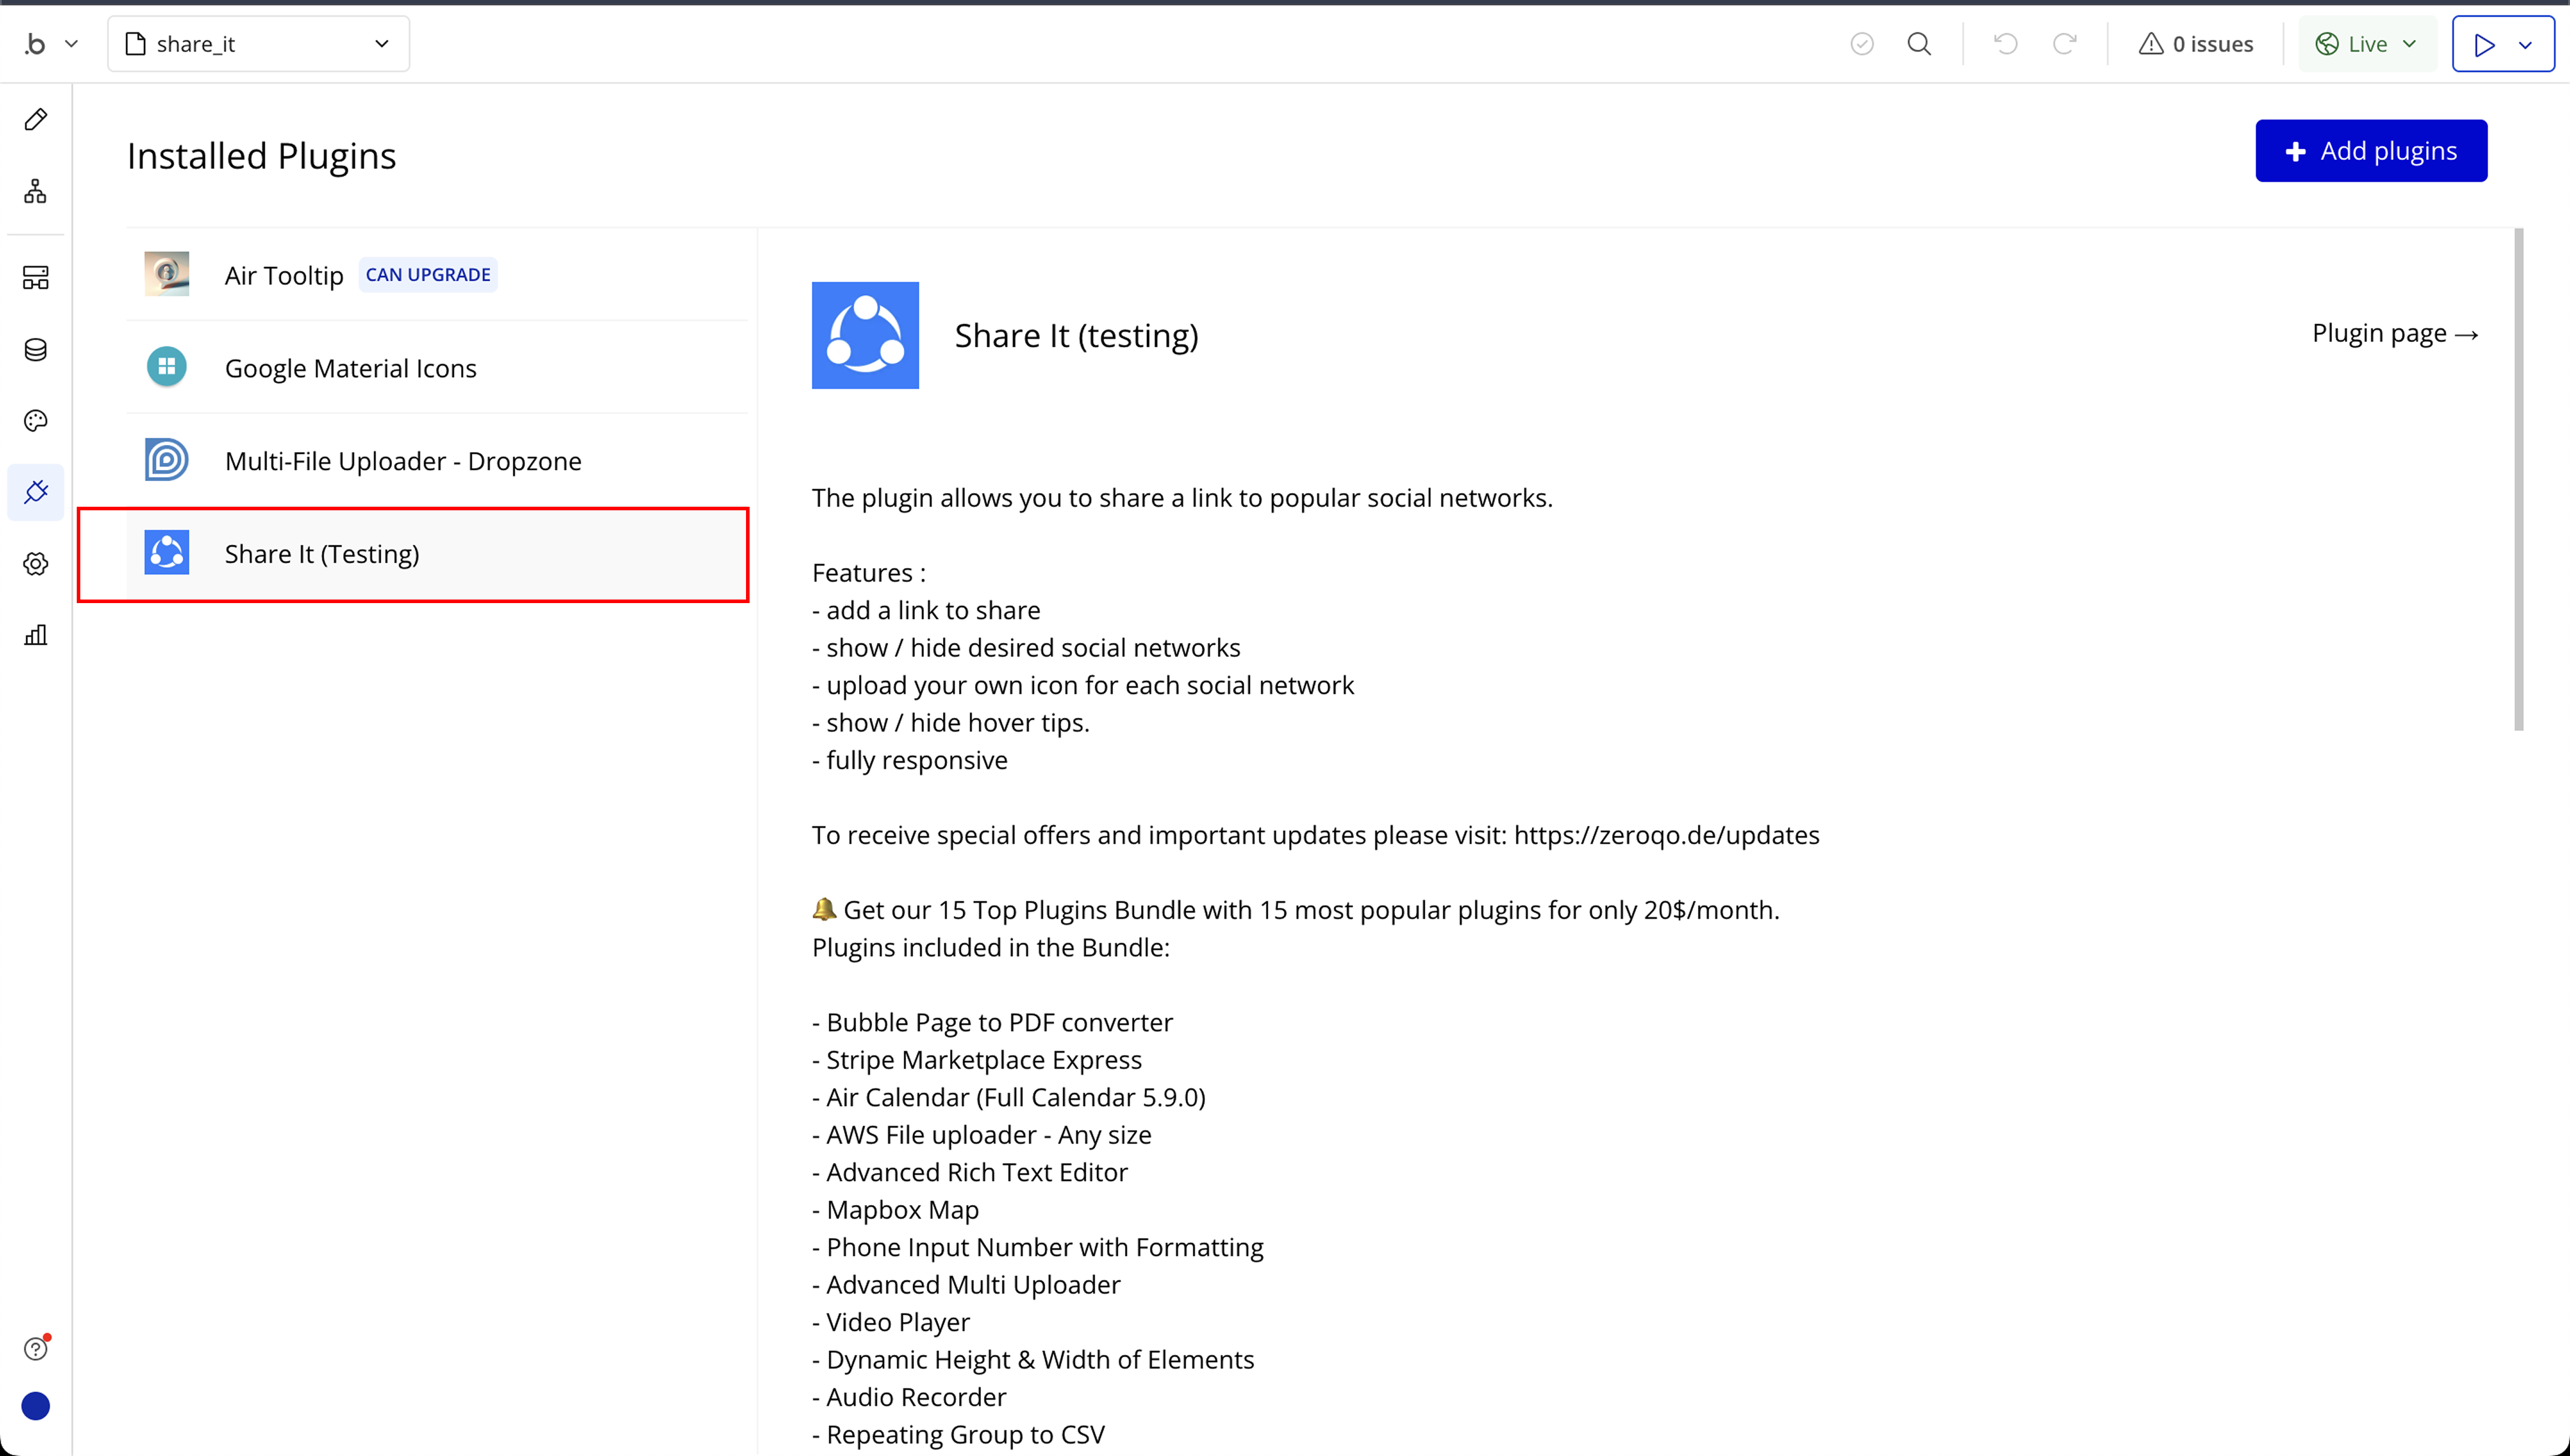Click the plugin details scrollbar
Image resolution: width=2570 pixels, height=1456 pixels.
coord(2518,480)
